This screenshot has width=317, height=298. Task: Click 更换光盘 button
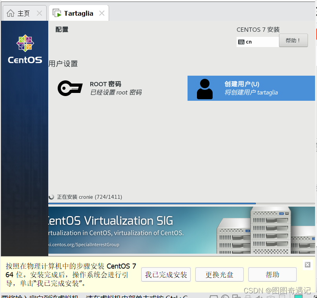point(219,274)
